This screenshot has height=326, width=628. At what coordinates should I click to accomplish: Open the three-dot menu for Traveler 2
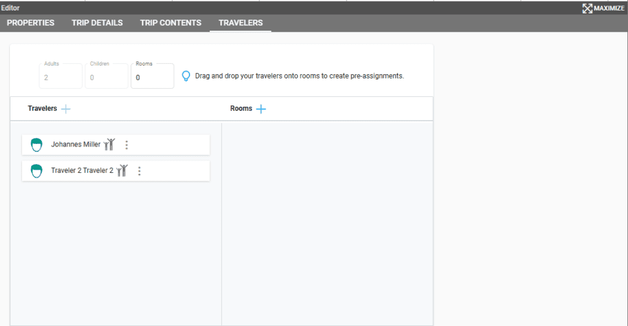point(139,171)
